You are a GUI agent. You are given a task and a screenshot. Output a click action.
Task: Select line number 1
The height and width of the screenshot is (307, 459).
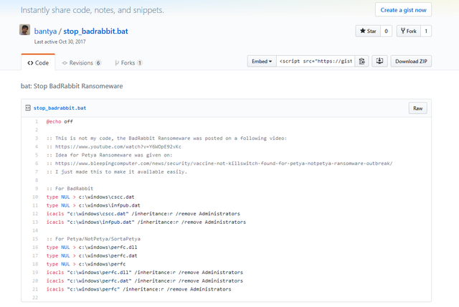37,121
